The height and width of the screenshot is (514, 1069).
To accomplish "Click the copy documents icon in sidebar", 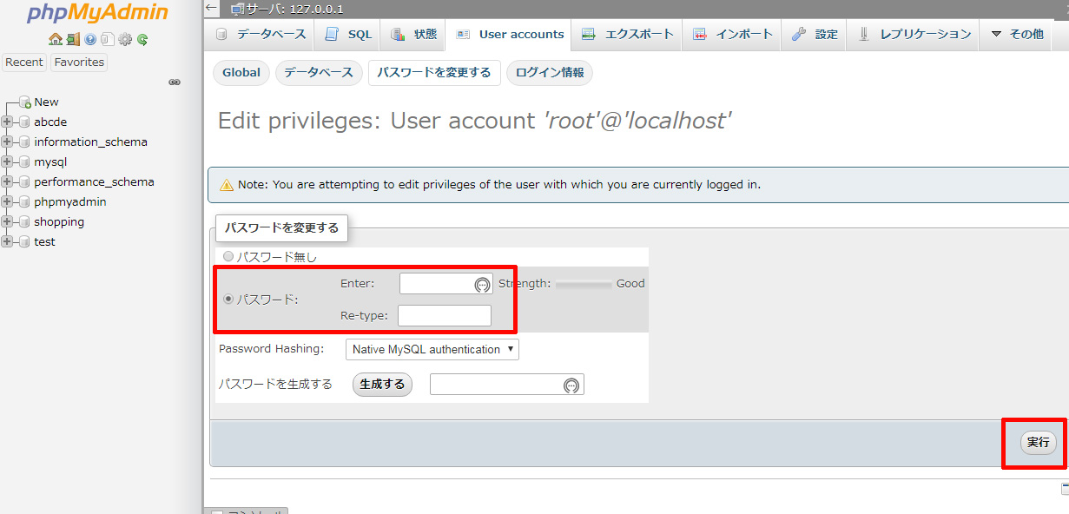I will click(107, 39).
